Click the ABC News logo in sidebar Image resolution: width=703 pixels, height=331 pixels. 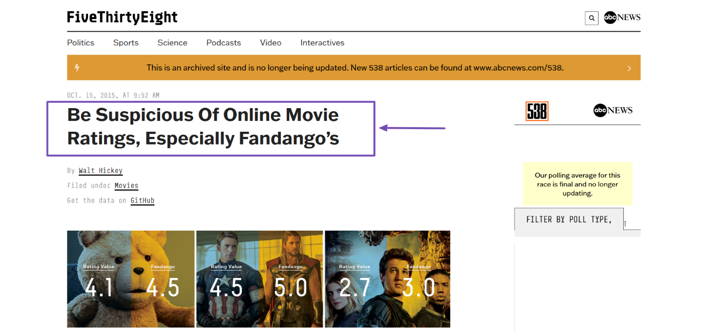pos(613,110)
